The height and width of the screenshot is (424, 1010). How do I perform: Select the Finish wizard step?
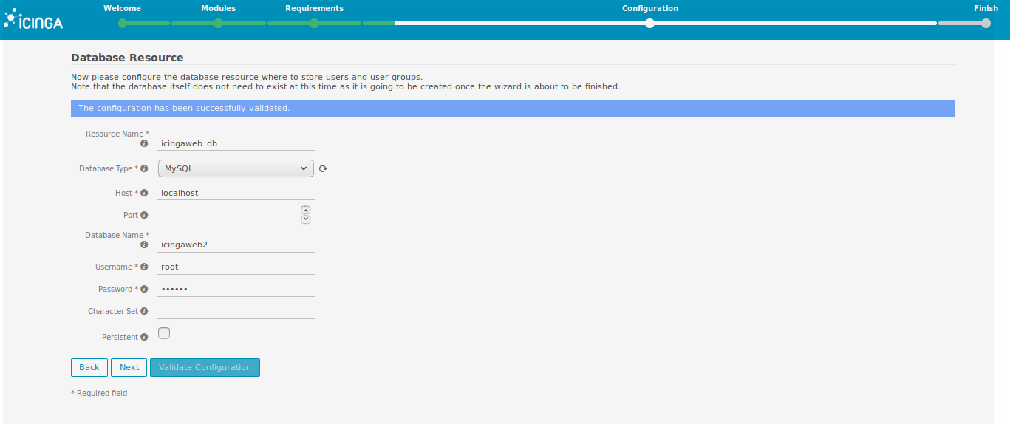[x=986, y=8]
